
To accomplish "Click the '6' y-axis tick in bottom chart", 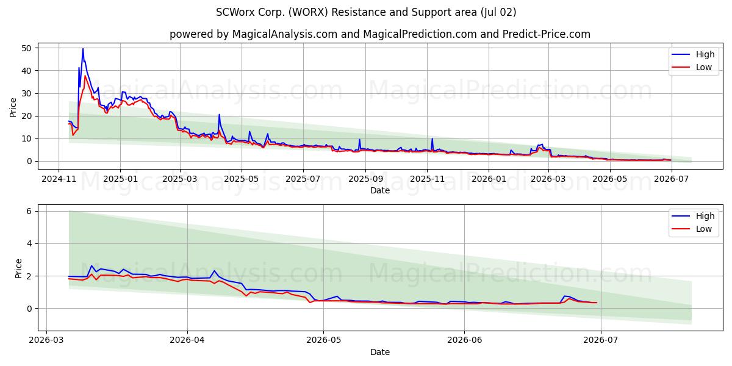I will [x=30, y=211].
